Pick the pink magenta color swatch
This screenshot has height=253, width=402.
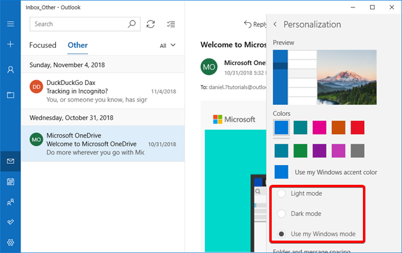319,127
